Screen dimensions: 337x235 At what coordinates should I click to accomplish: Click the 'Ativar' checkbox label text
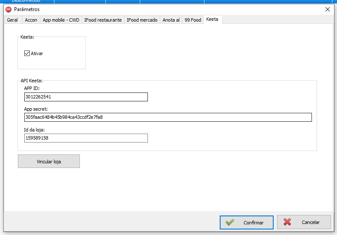click(x=37, y=53)
